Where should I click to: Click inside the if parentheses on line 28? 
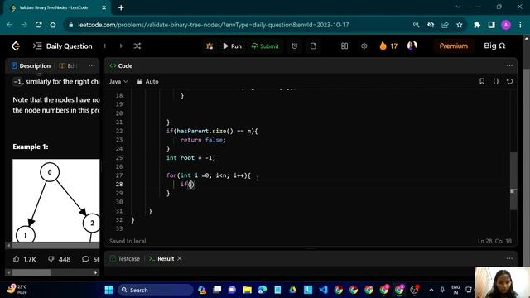click(x=191, y=184)
